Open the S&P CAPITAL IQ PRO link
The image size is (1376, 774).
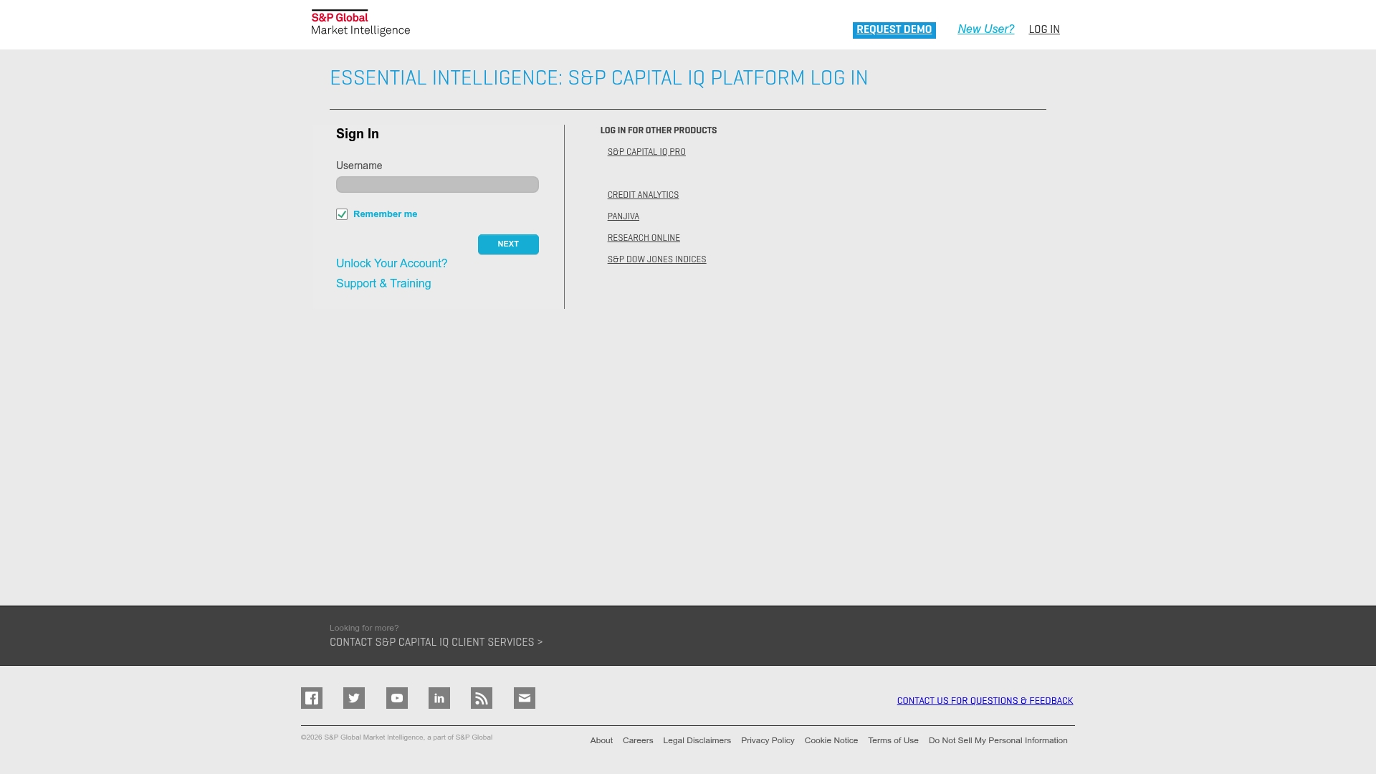(646, 151)
